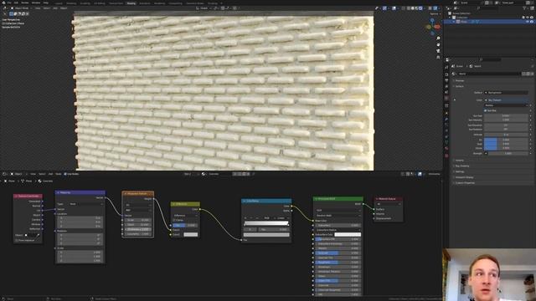Toggle camera view icon in the viewport

(438, 51)
